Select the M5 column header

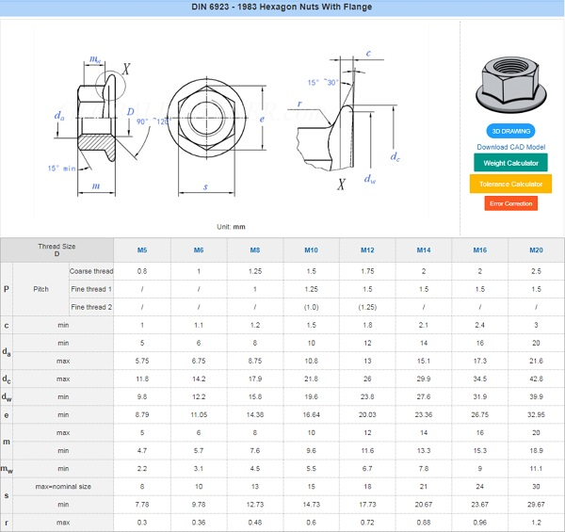(x=142, y=250)
